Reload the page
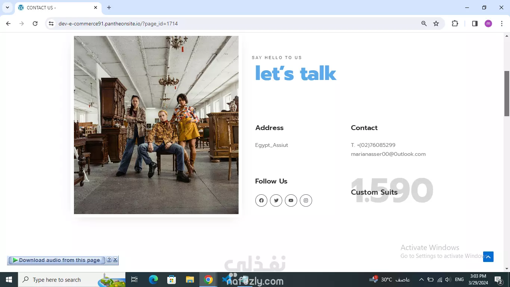 (x=35, y=24)
